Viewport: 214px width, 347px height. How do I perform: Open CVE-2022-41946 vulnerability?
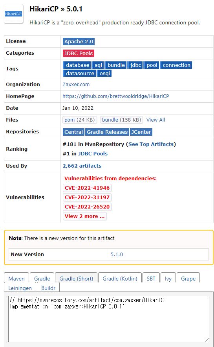pos(87,188)
